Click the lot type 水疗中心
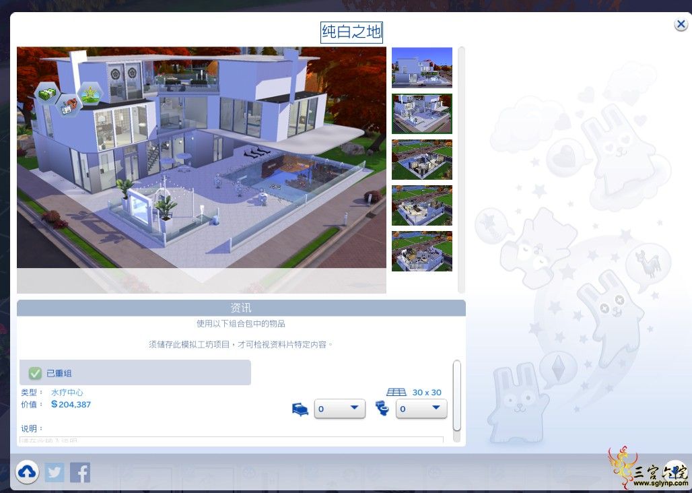This screenshot has height=493, width=692. coord(67,393)
